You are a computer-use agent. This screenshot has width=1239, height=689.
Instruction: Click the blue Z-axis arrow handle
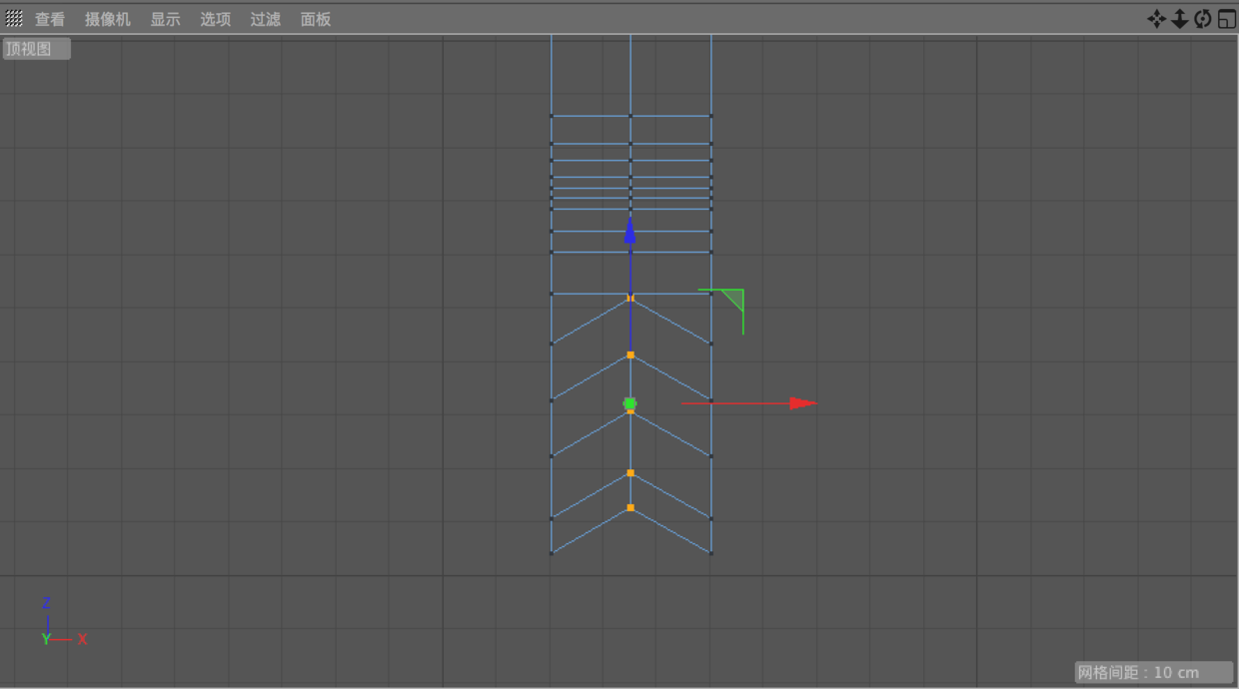pyautogui.click(x=630, y=230)
